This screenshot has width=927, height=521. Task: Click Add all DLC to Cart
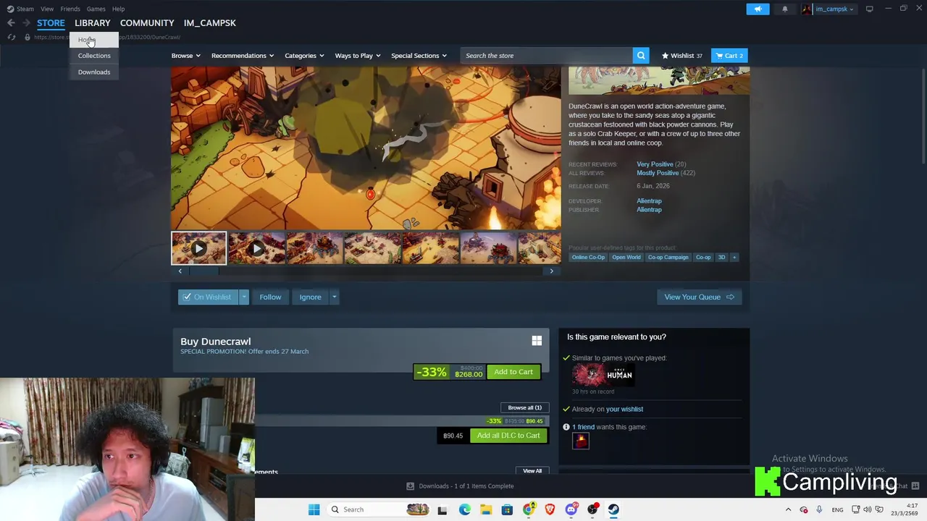(x=508, y=436)
